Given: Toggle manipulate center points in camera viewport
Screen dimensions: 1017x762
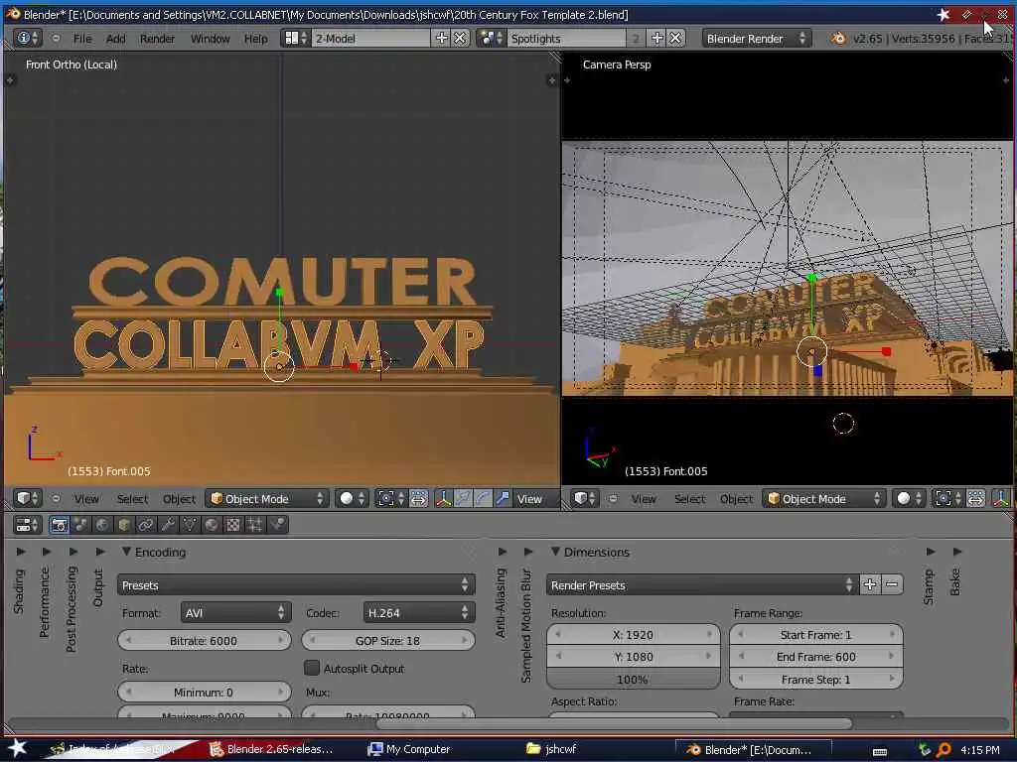Looking at the screenshot, I should tap(976, 498).
